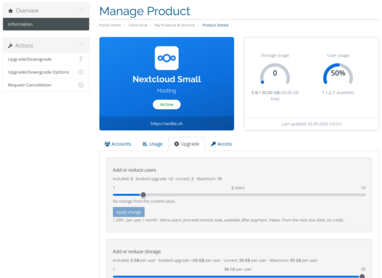The height and width of the screenshot is (278, 382).
Task: Click the users slider handle
Action: (143, 195)
